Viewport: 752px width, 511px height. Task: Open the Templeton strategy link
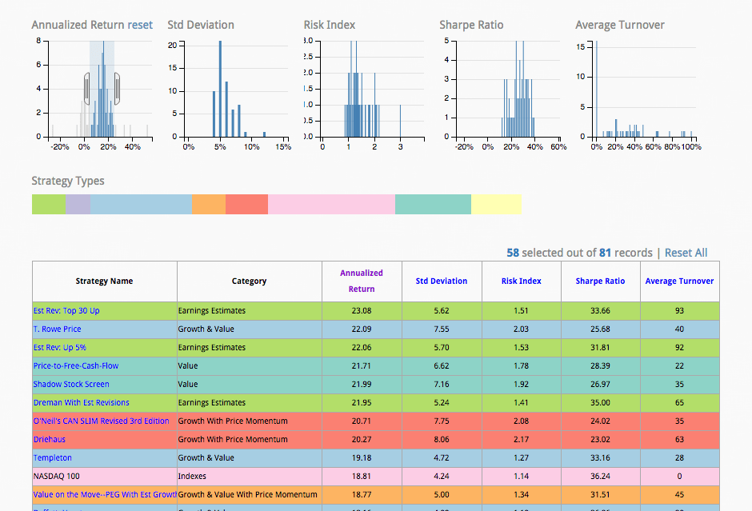[52, 457]
